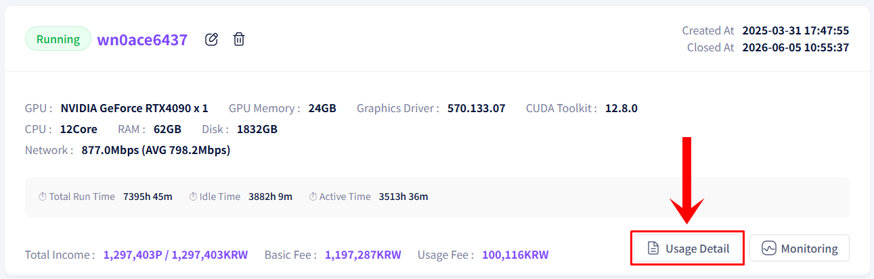Image resolution: width=874 pixels, height=279 pixels.
Task: Open the Usage Detail button
Action: click(688, 249)
